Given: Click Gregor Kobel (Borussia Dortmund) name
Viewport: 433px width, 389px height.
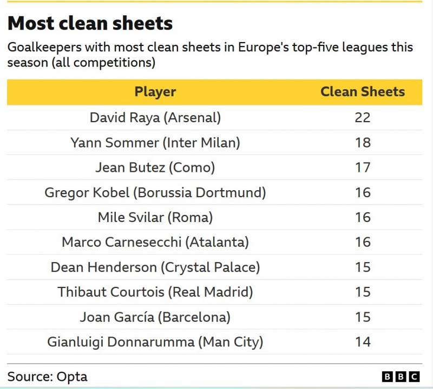Looking at the screenshot, I should (x=155, y=192).
